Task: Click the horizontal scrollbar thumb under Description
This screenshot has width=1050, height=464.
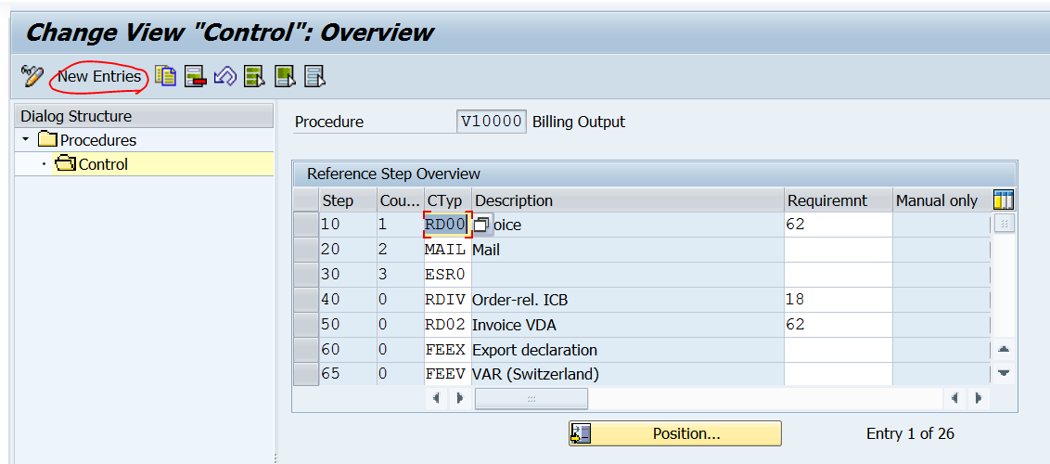Action: pos(531,398)
